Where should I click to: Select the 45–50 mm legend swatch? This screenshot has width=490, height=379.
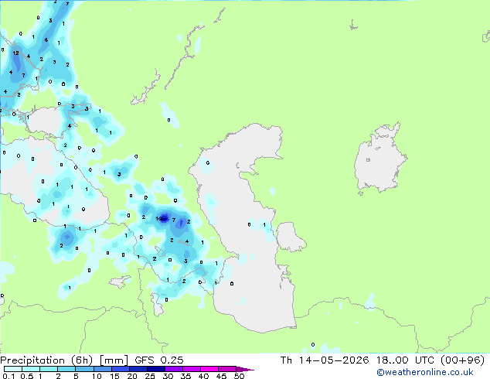coord(227,369)
